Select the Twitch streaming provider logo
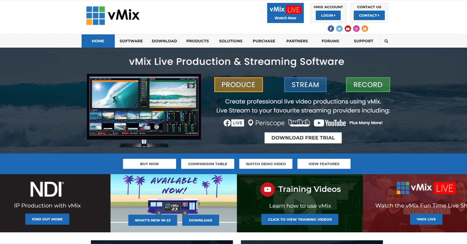Screen dimensions: 467x244 tap(299, 123)
